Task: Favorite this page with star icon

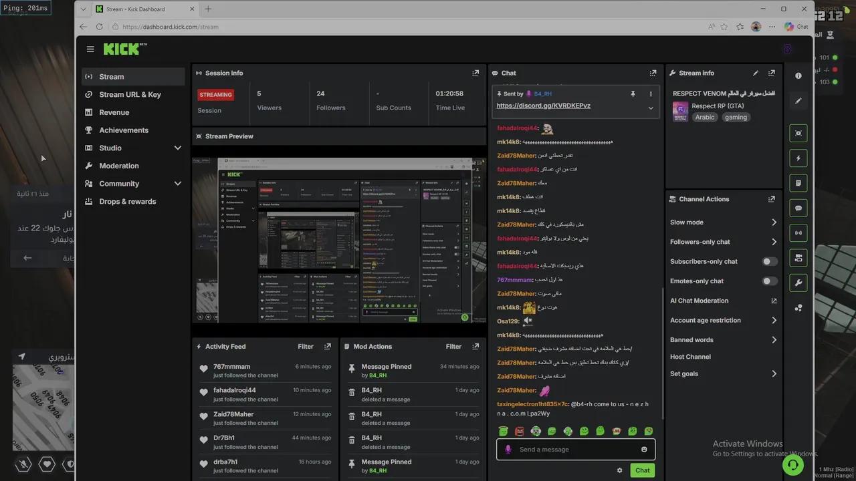Action: 724,27
